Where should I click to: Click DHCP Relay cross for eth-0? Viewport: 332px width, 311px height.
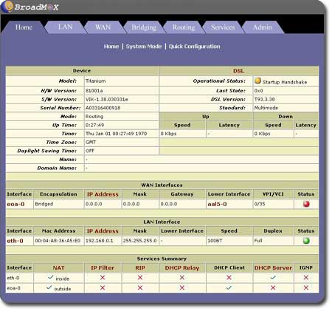click(x=182, y=278)
